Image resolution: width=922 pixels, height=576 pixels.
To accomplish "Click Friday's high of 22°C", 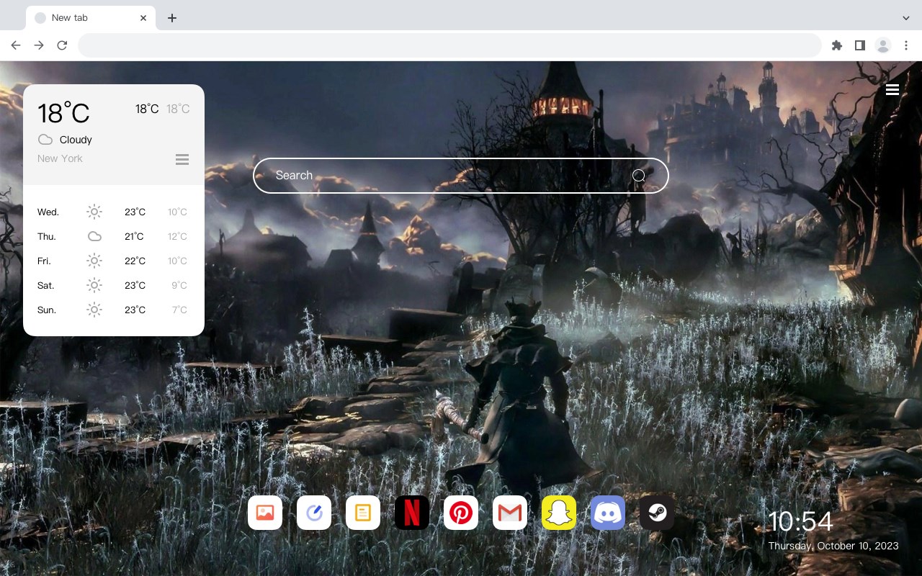I will (x=135, y=261).
